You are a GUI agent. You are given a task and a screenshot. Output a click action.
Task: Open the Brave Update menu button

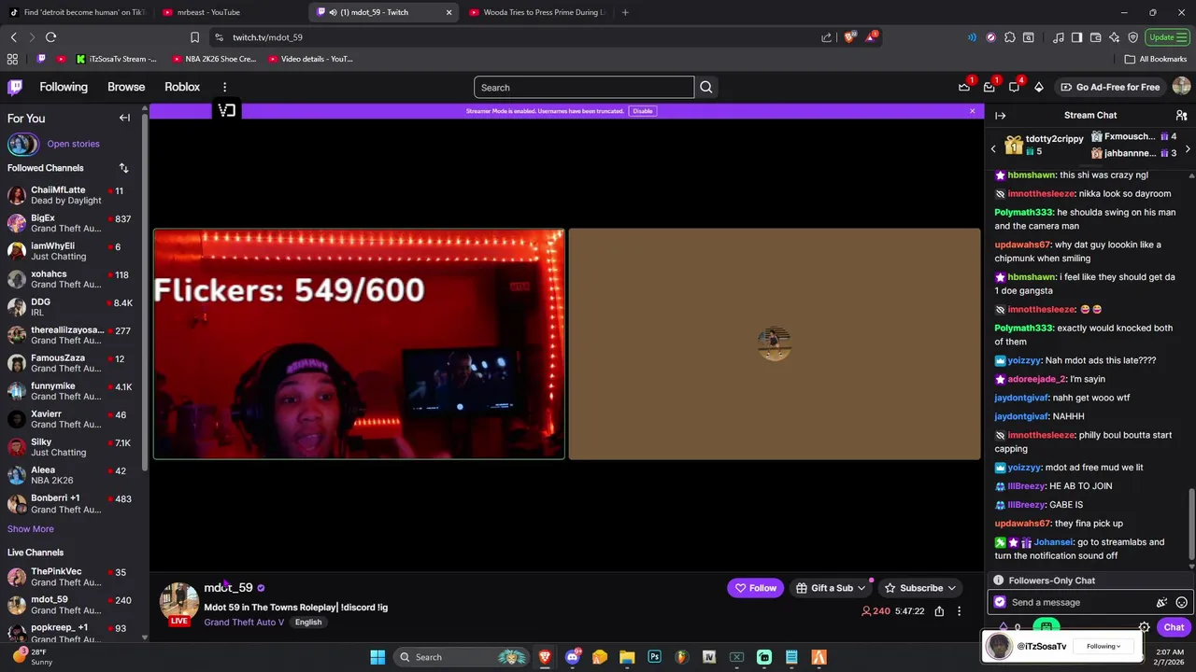coord(1166,37)
